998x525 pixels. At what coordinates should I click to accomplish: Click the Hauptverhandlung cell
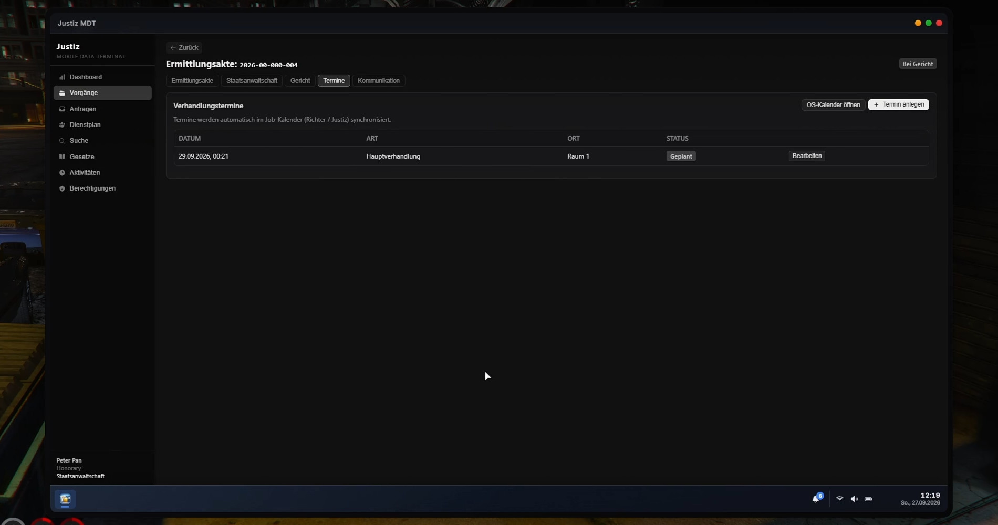coord(393,156)
